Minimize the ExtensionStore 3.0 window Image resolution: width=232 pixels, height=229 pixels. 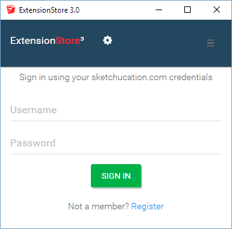(x=159, y=10)
